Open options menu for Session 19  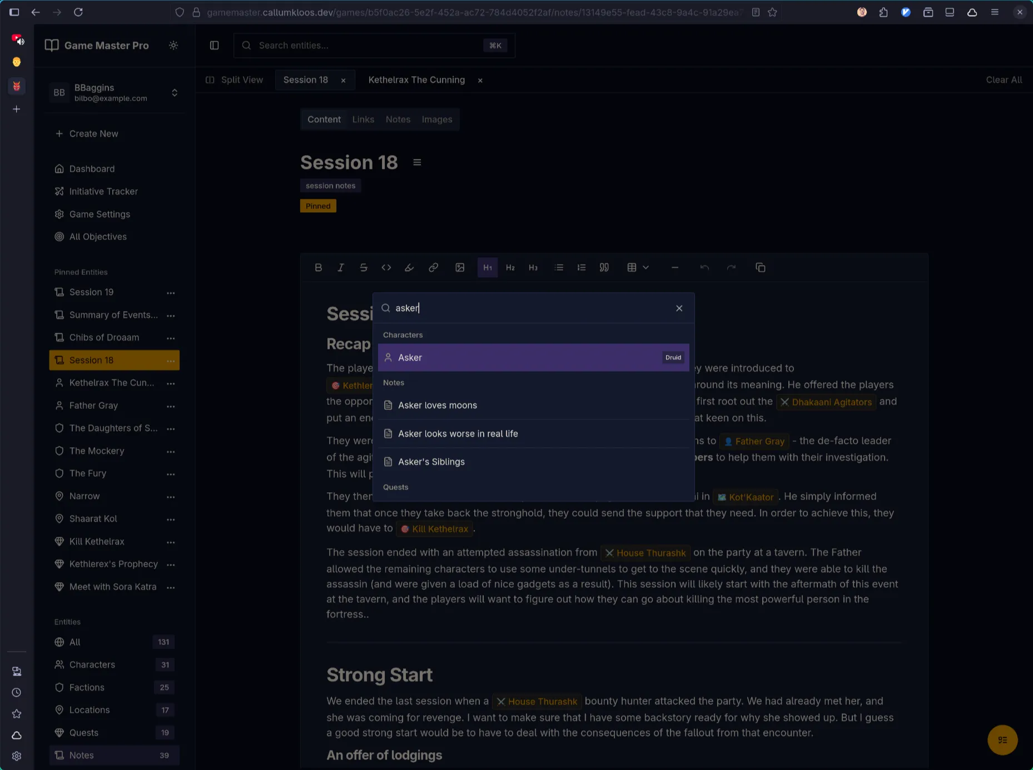click(171, 293)
